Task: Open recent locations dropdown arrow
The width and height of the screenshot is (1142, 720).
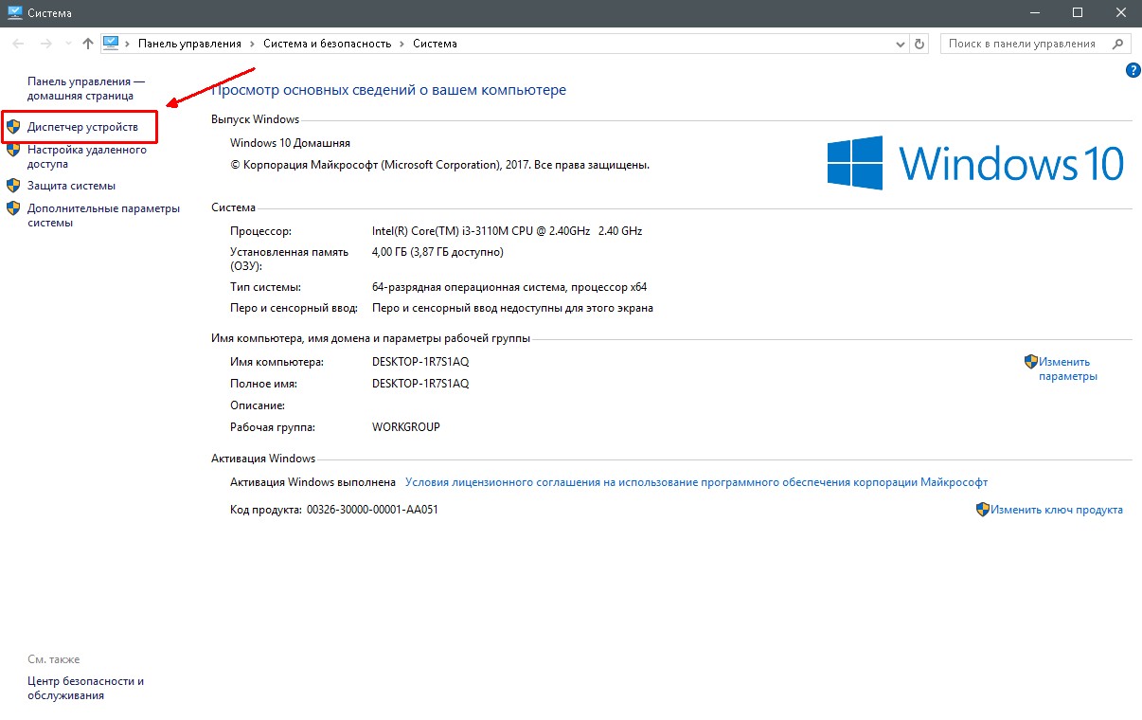Action: tap(68, 44)
